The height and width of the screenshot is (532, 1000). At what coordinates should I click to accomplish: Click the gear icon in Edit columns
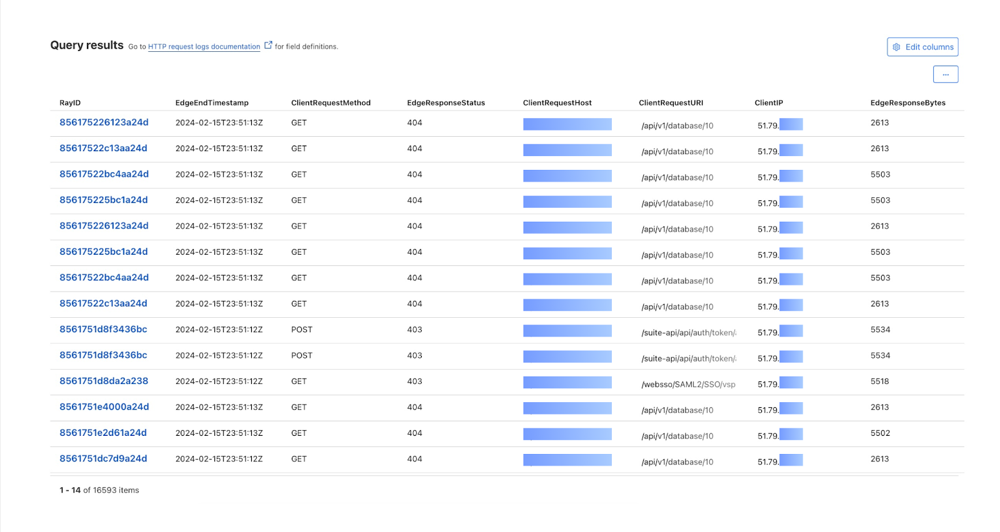[896, 47]
